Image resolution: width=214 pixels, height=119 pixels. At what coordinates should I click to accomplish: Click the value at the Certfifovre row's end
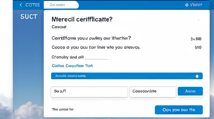(196, 39)
